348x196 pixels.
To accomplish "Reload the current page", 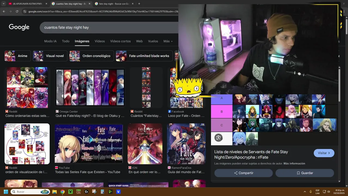I will tap(17, 11).
